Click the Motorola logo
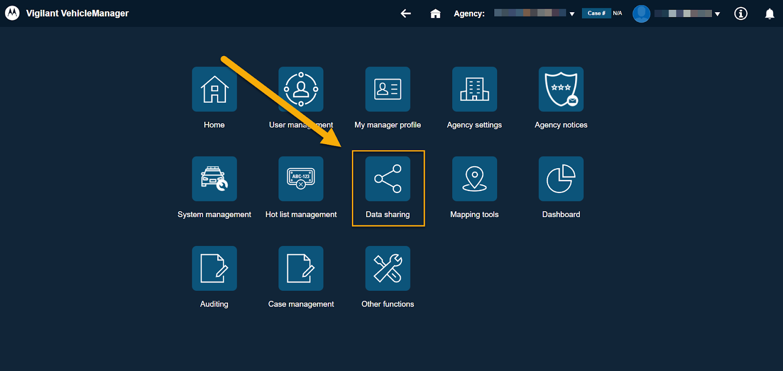Viewport: 783px width, 371px height. tap(12, 13)
